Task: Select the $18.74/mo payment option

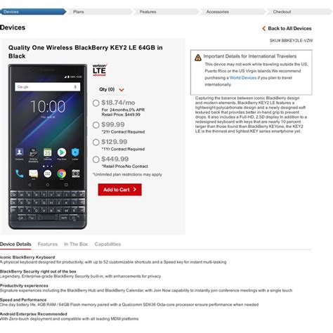Action: [x=96, y=103]
